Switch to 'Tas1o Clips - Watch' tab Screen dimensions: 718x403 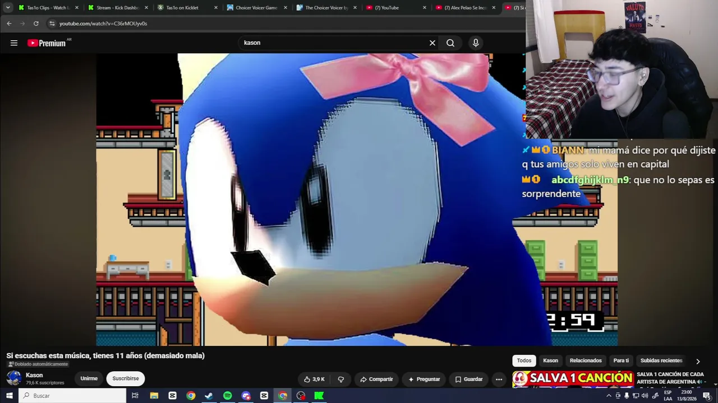[x=48, y=8]
